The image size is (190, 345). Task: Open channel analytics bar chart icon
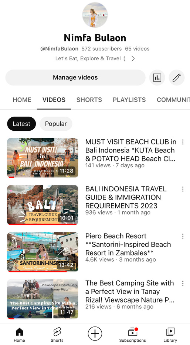tap(157, 77)
